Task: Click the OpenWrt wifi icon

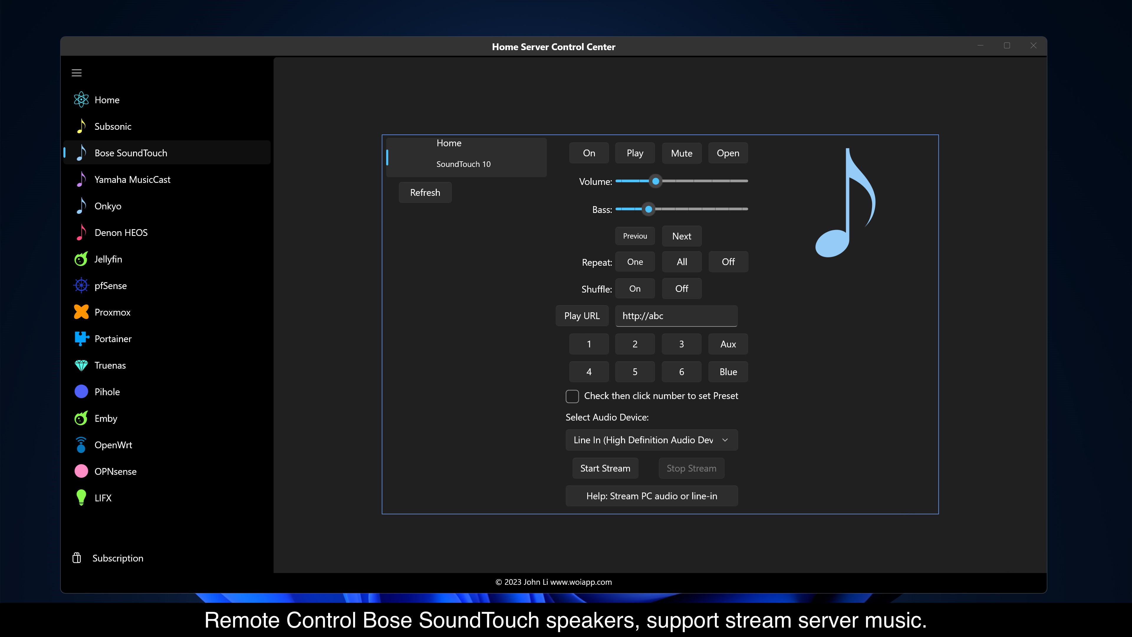Action: [81, 445]
